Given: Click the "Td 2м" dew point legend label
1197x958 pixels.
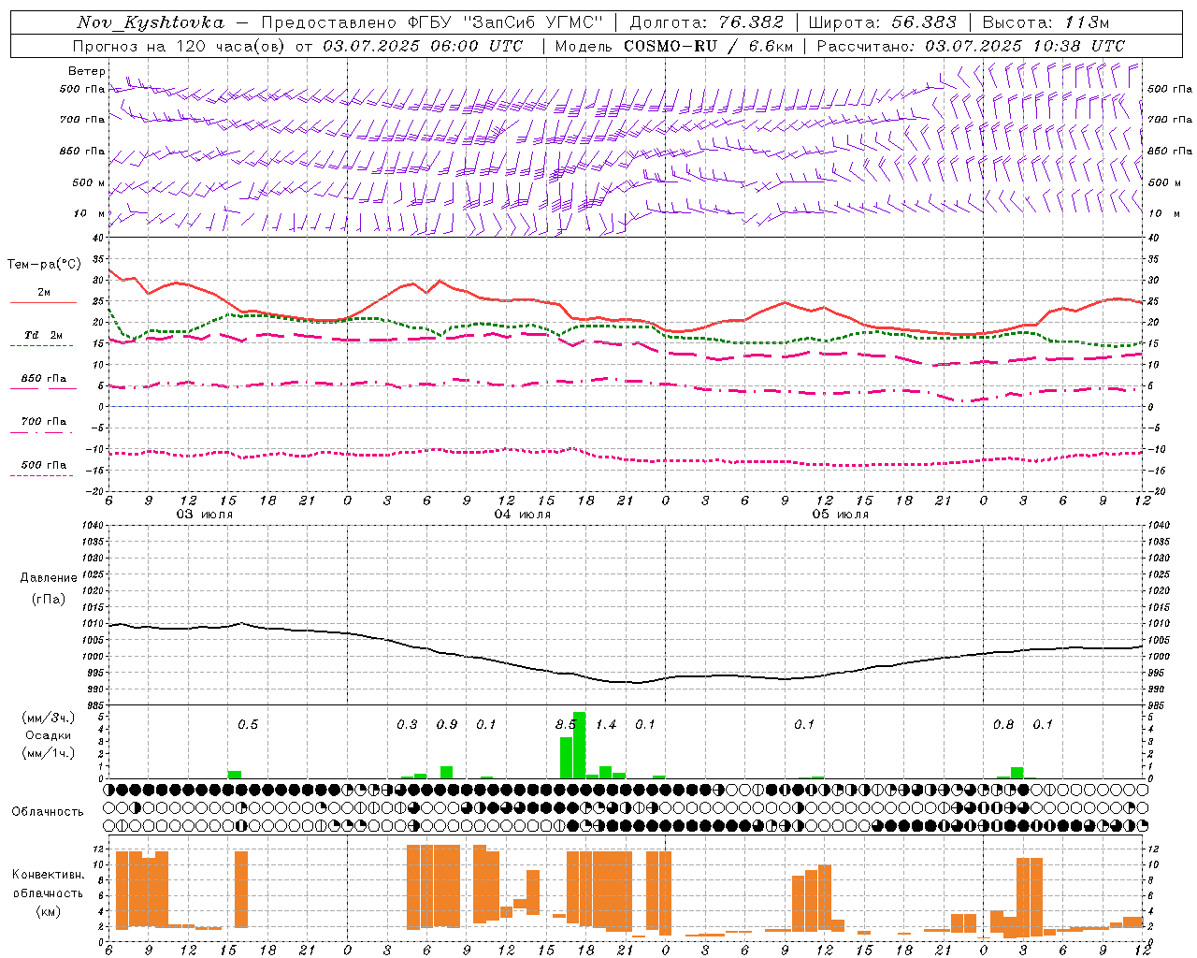Looking at the screenshot, I should 44,335.
